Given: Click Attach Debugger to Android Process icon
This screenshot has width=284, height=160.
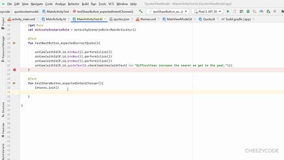Looking at the screenshot, I should [x=268, y=12].
